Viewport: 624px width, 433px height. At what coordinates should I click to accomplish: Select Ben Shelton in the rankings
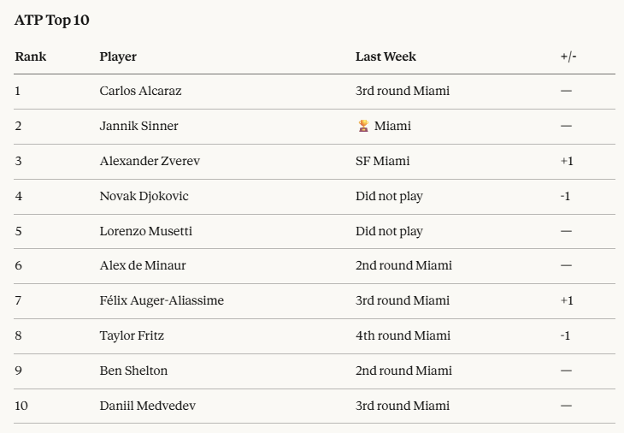(133, 371)
